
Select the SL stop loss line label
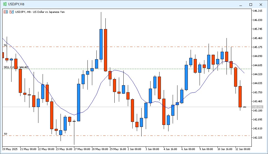tap(5, 45)
